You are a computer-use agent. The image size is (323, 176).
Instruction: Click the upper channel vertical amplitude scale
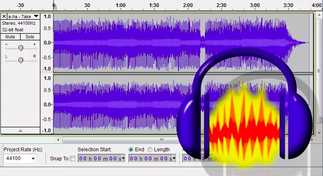pos(47,42)
